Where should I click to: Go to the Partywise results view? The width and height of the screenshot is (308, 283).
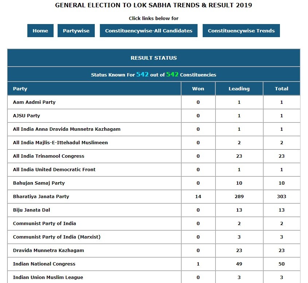tap(76, 31)
